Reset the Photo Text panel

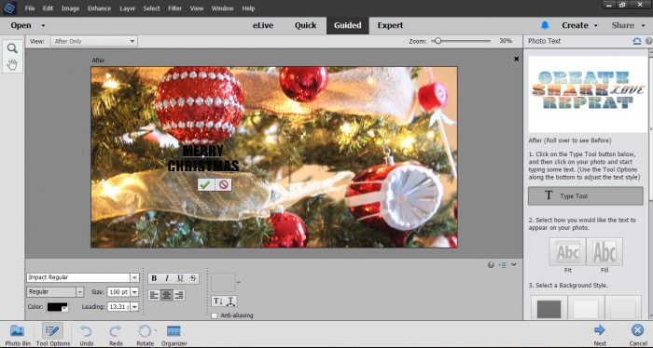pos(637,41)
